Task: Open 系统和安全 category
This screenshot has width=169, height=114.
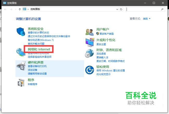Action: pyautogui.click(x=36, y=29)
